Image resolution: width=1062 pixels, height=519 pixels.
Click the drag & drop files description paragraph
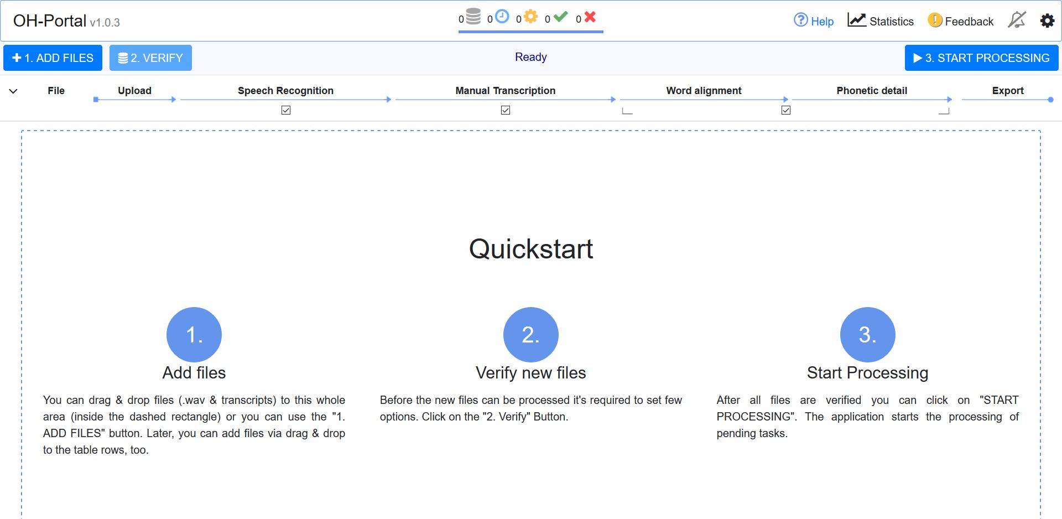pyautogui.click(x=194, y=425)
